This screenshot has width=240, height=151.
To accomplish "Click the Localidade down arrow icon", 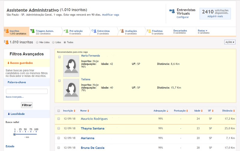I will click(9, 114).
